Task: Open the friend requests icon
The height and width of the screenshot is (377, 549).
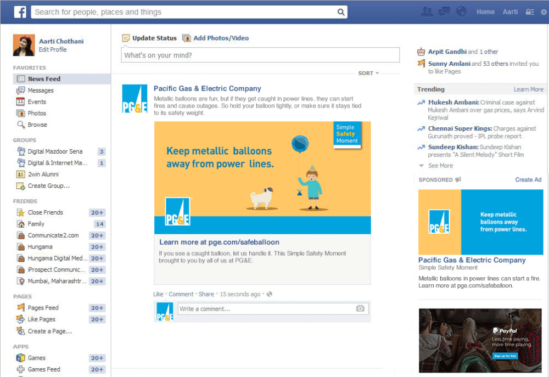Action: tap(427, 11)
